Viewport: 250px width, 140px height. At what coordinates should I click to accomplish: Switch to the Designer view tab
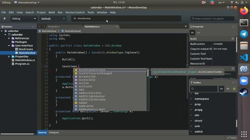pos(54,132)
